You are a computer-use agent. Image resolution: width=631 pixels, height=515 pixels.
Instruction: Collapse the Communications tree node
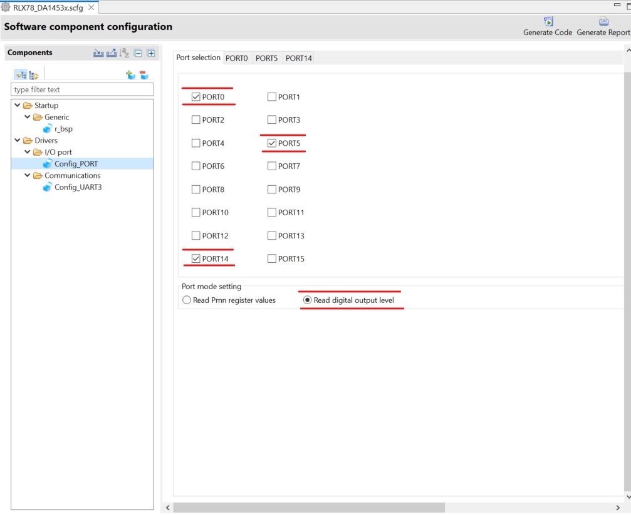[28, 175]
